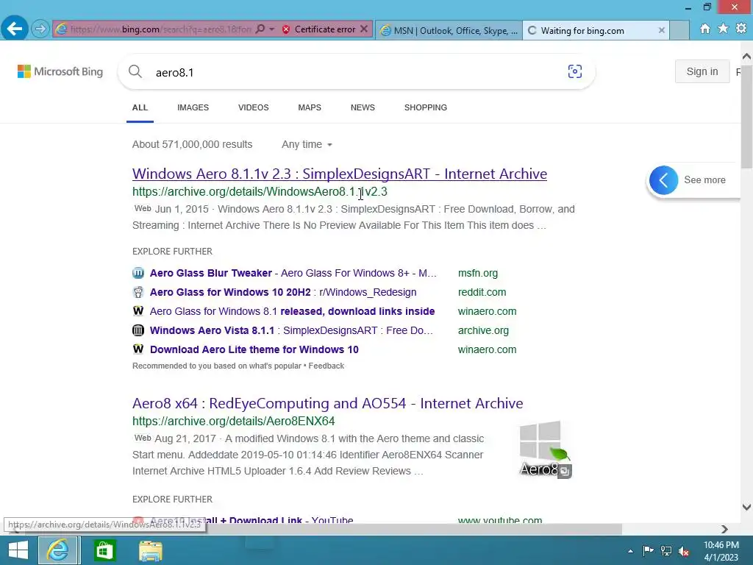Viewport: 753px width, 565px height.
Task: Click the msfn.org domain text
Action: coord(478,274)
